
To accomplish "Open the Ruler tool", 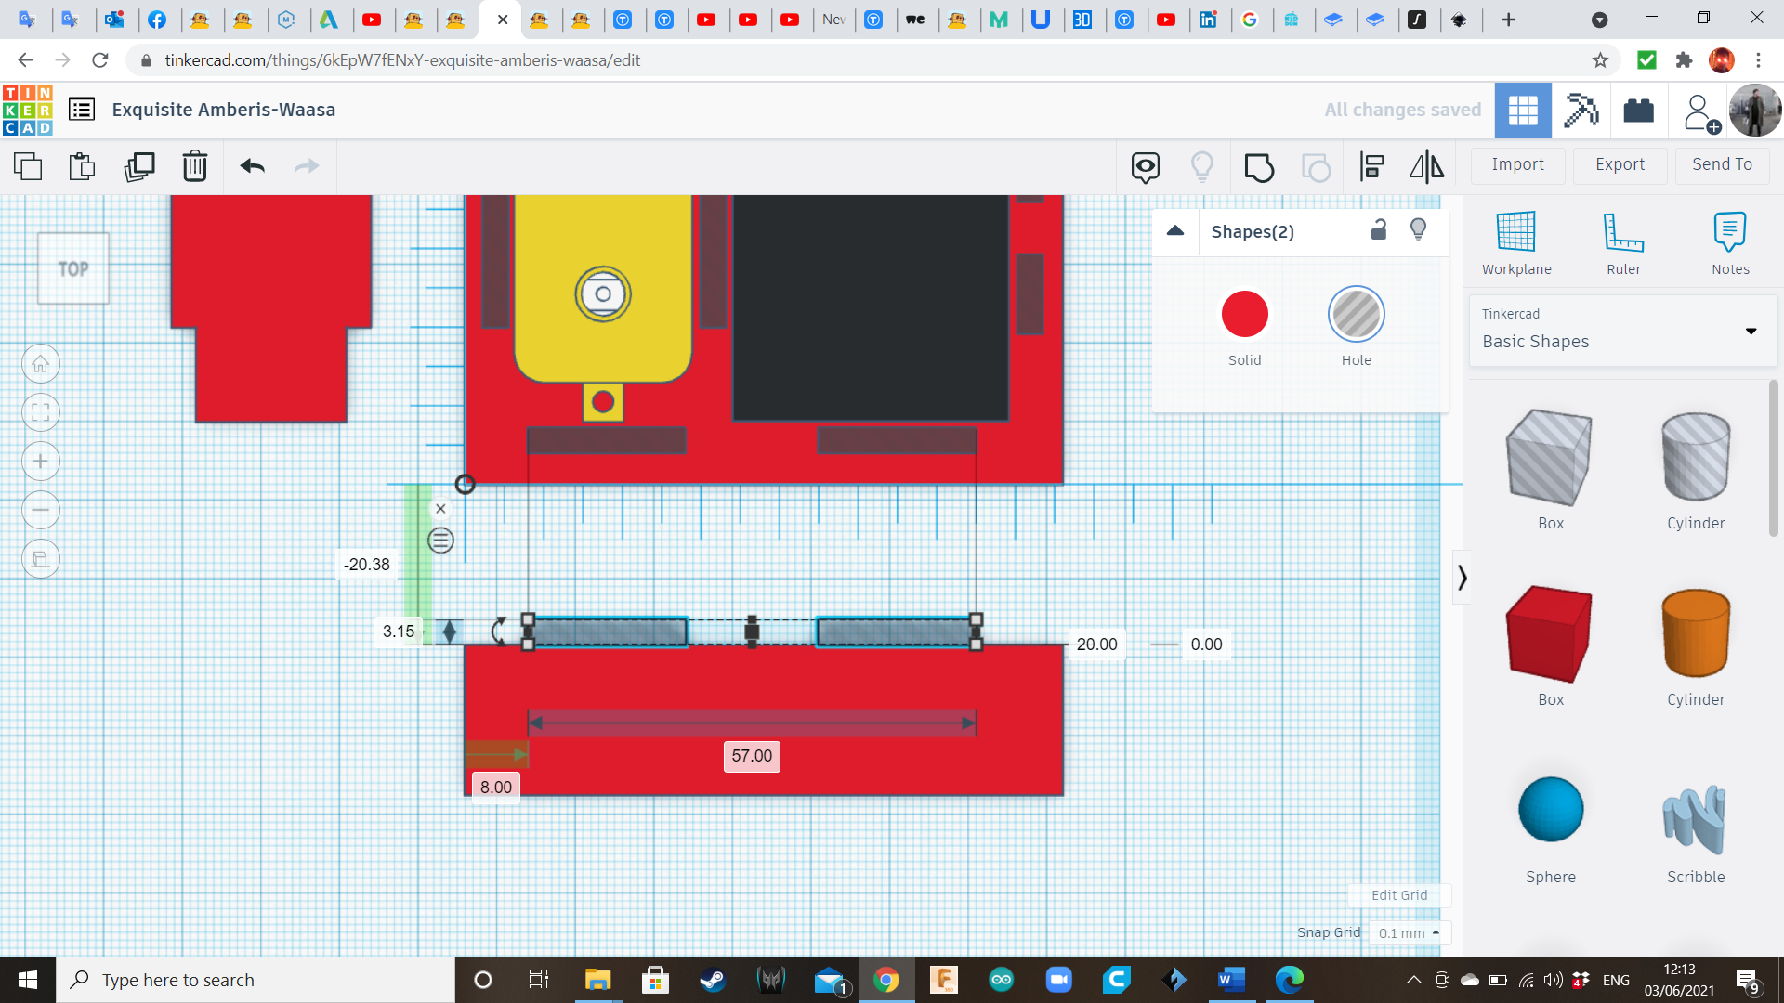I will (1622, 241).
